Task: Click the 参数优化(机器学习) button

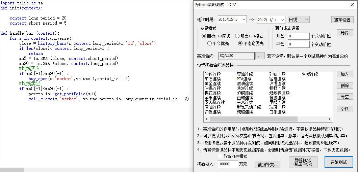Action: click(303, 162)
